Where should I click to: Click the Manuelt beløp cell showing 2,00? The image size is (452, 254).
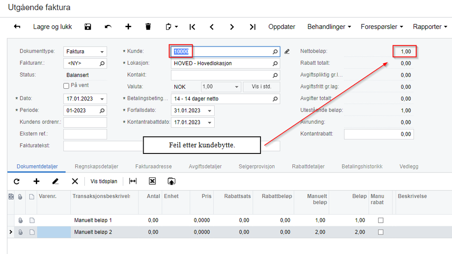311,232
